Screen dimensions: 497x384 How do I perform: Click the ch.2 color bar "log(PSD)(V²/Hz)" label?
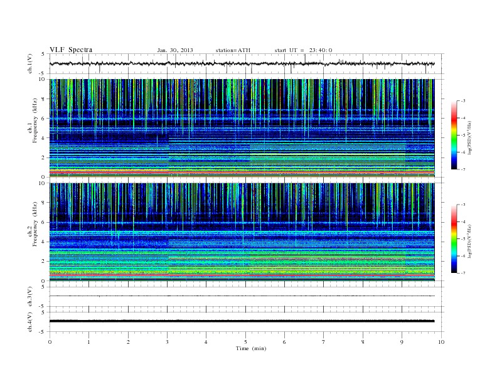click(470, 241)
